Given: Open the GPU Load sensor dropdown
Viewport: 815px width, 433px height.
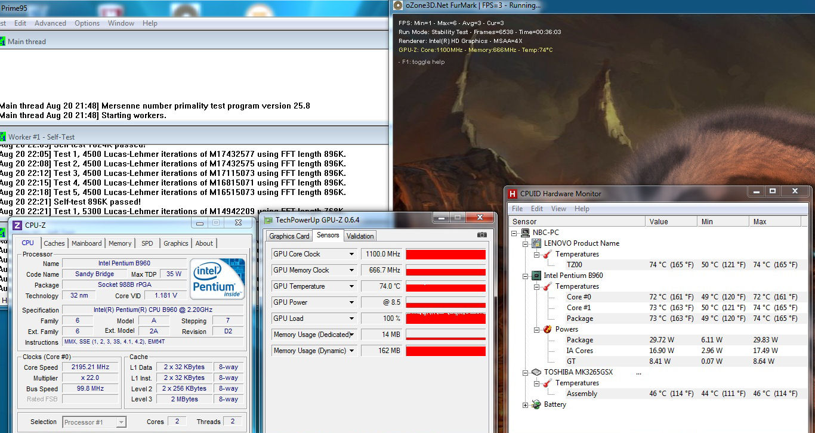Looking at the screenshot, I should click(352, 318).
